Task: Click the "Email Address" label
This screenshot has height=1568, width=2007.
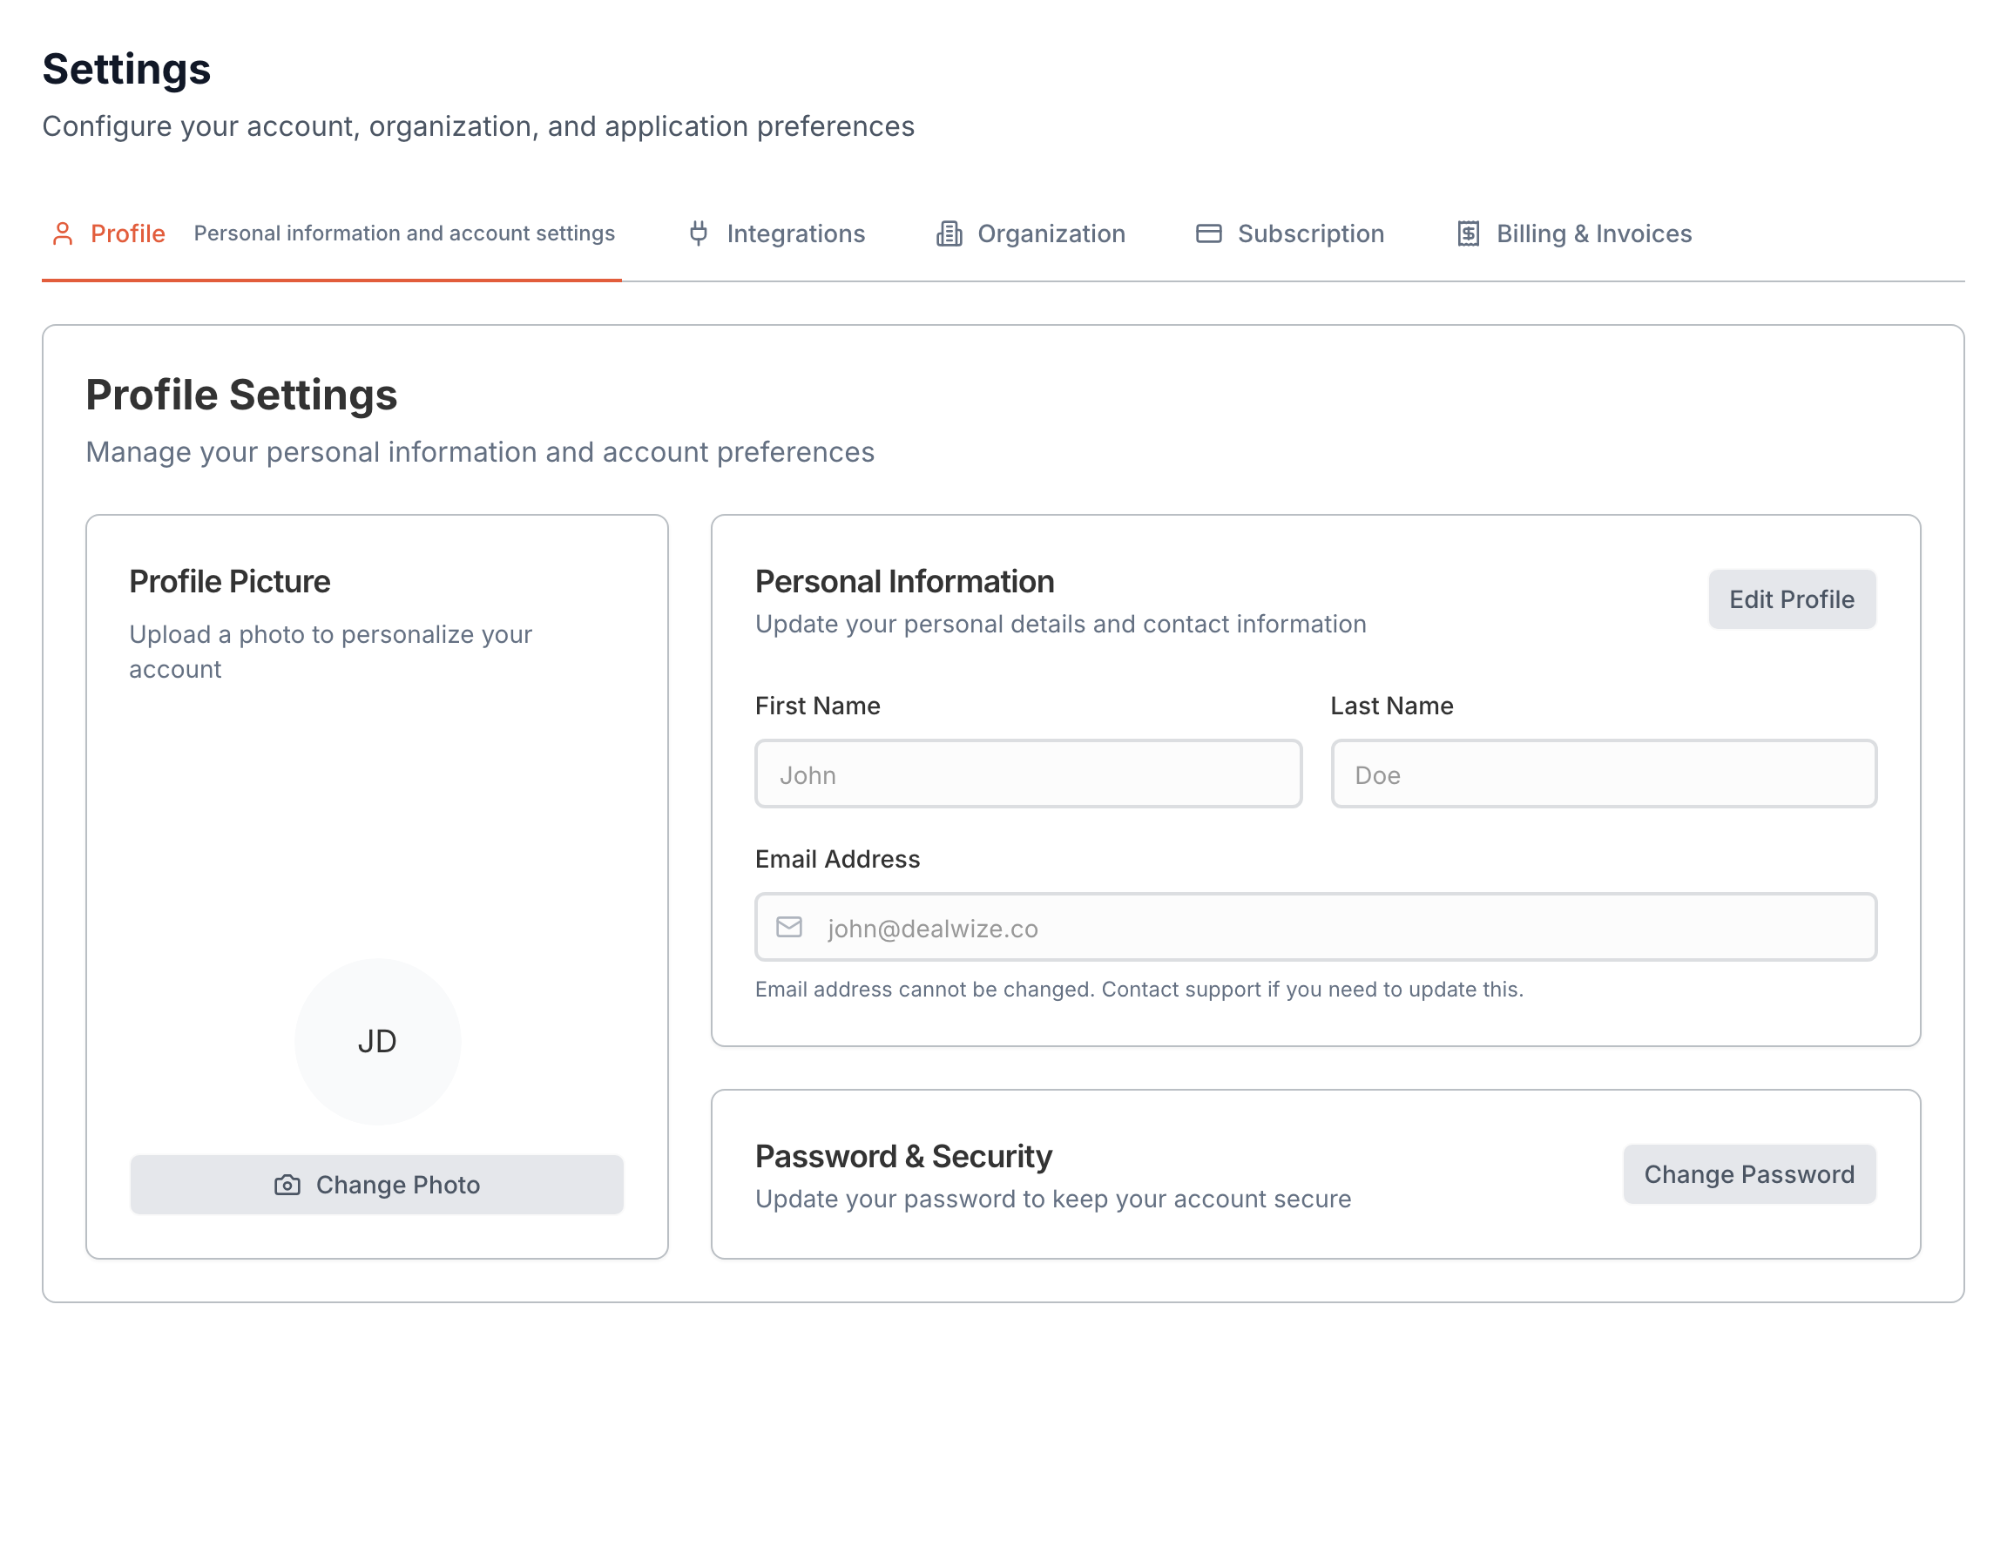Action: coord(837,858)
